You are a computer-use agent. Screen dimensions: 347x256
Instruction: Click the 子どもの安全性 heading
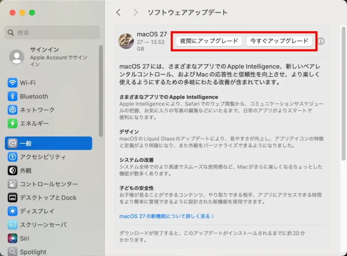coord(136,188)
